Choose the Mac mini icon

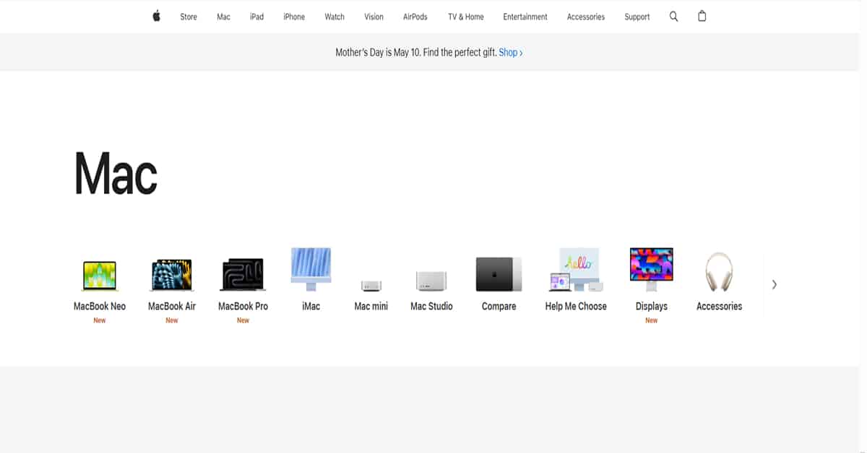pos(371,286)
